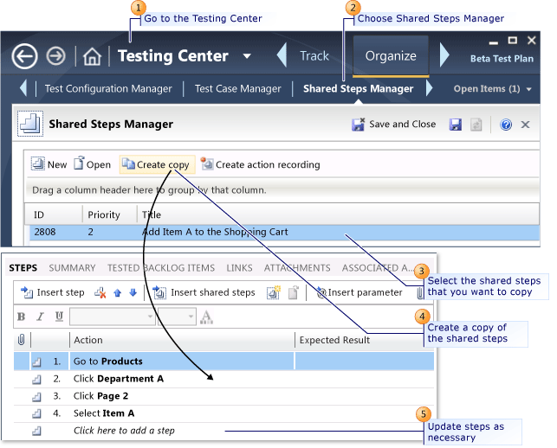Select step 2 Click Department A

(223, 379)
